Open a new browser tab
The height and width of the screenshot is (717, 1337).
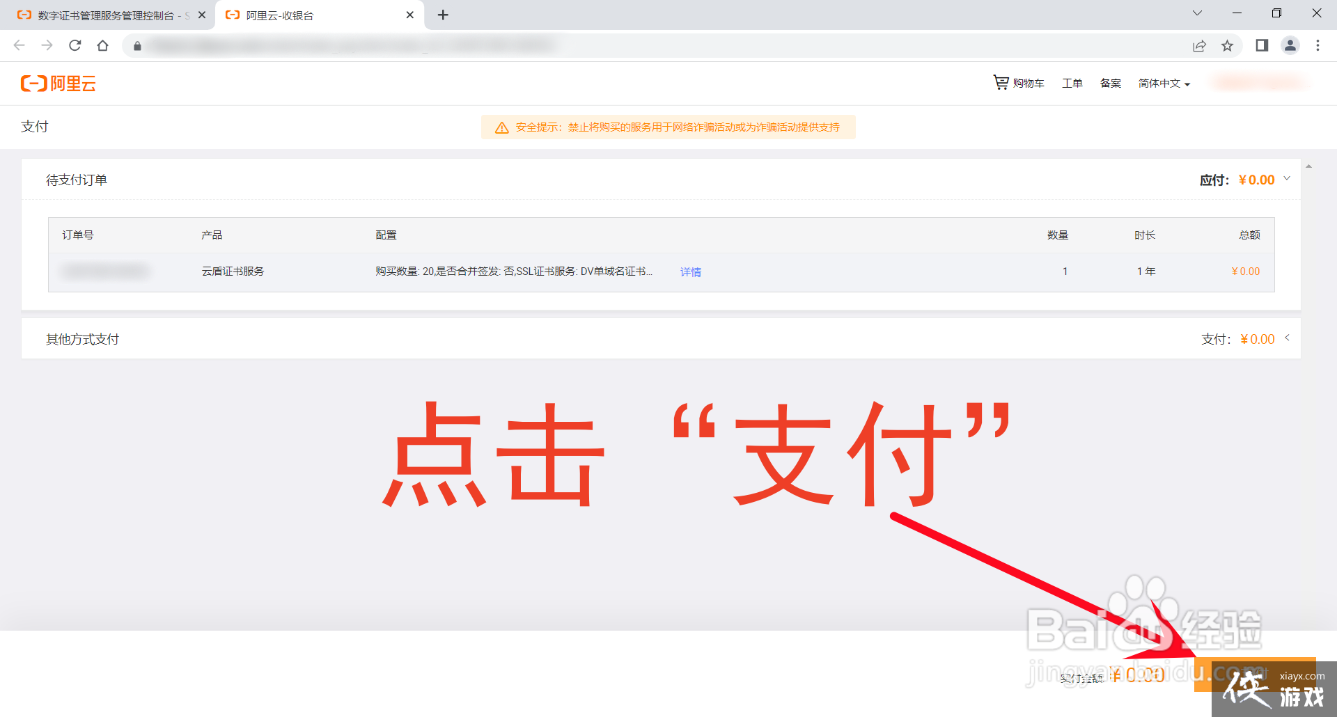(443, 15)
